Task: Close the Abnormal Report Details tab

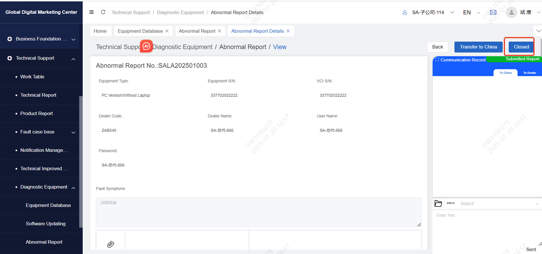Action: click(288, 31)
